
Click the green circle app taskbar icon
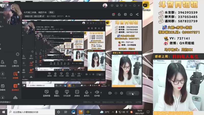tap(88, 112)
